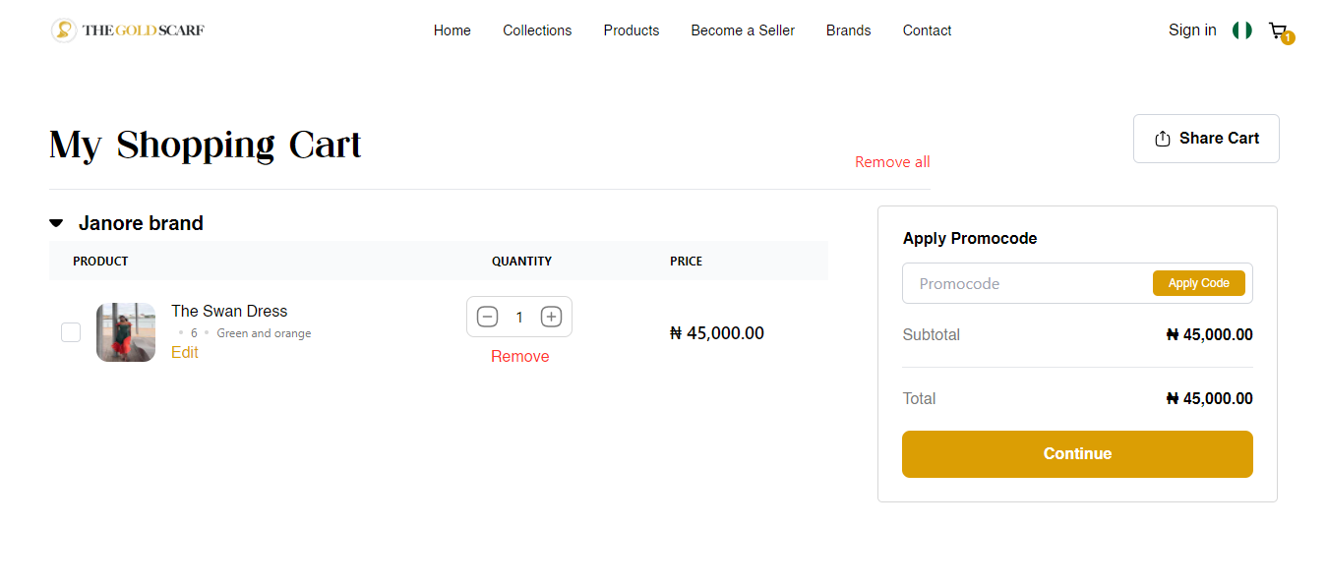The width and height of the screenshot is (1327, 586).
Task: Open the shopping cart icon in header
Action: 1279,31
